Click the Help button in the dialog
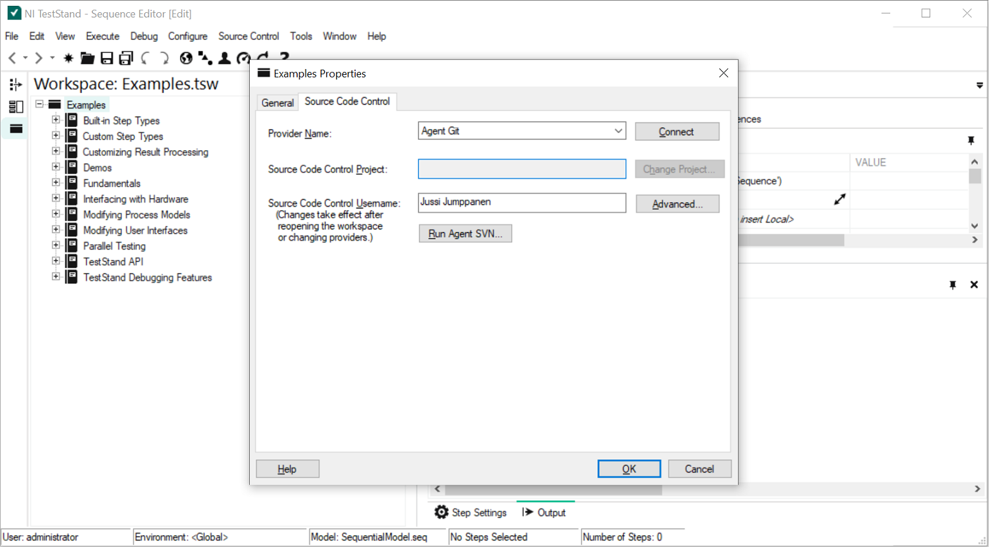This screenshot has width=989, height=547. click(287, 469)
